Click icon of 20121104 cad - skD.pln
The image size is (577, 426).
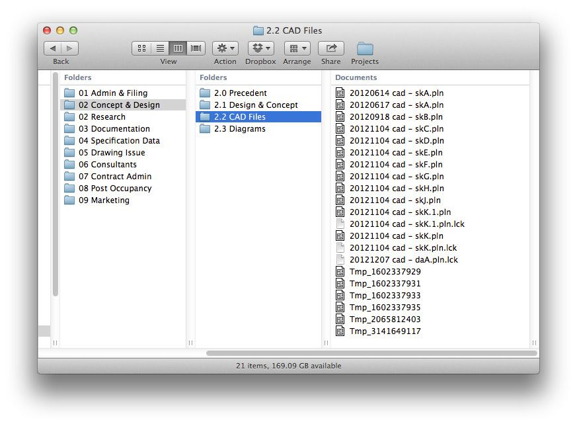click(x=340, y=140)
